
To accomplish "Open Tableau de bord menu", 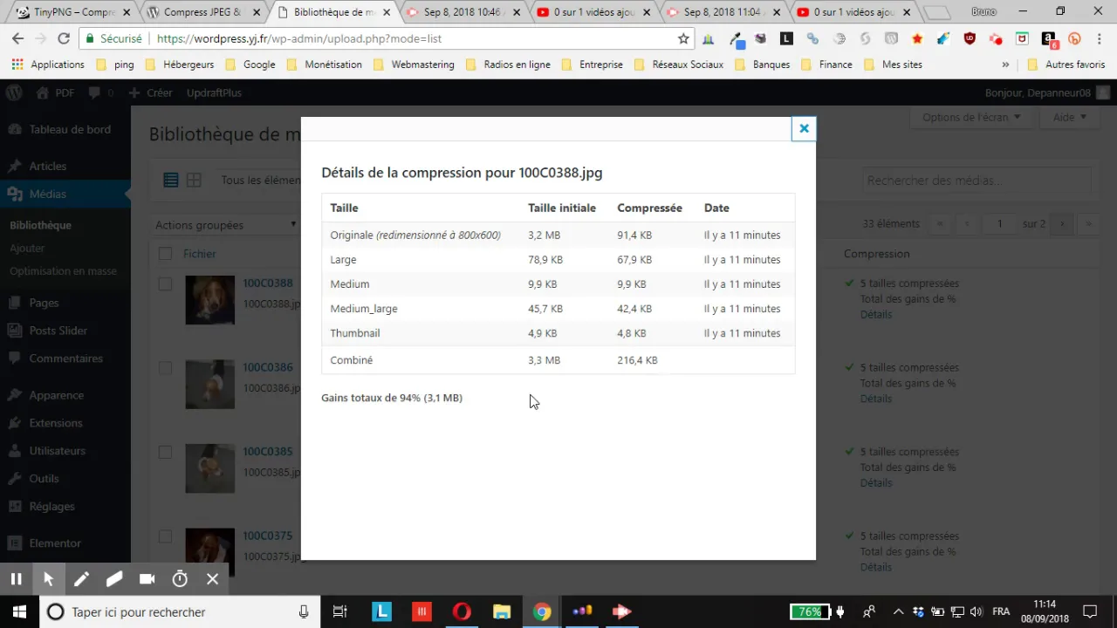I will click(x=70, y=129).
